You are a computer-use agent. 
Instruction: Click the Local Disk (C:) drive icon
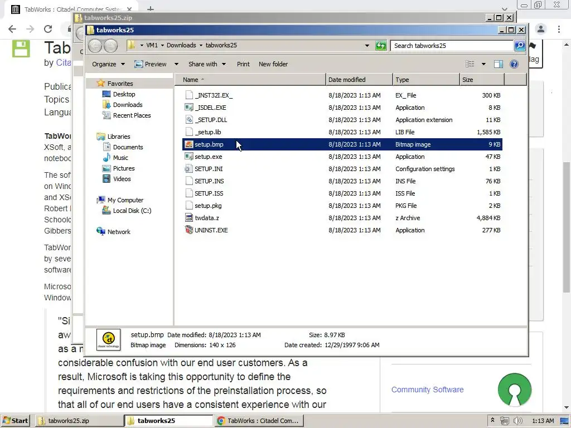pyautogui.click(x=107, y=210)
